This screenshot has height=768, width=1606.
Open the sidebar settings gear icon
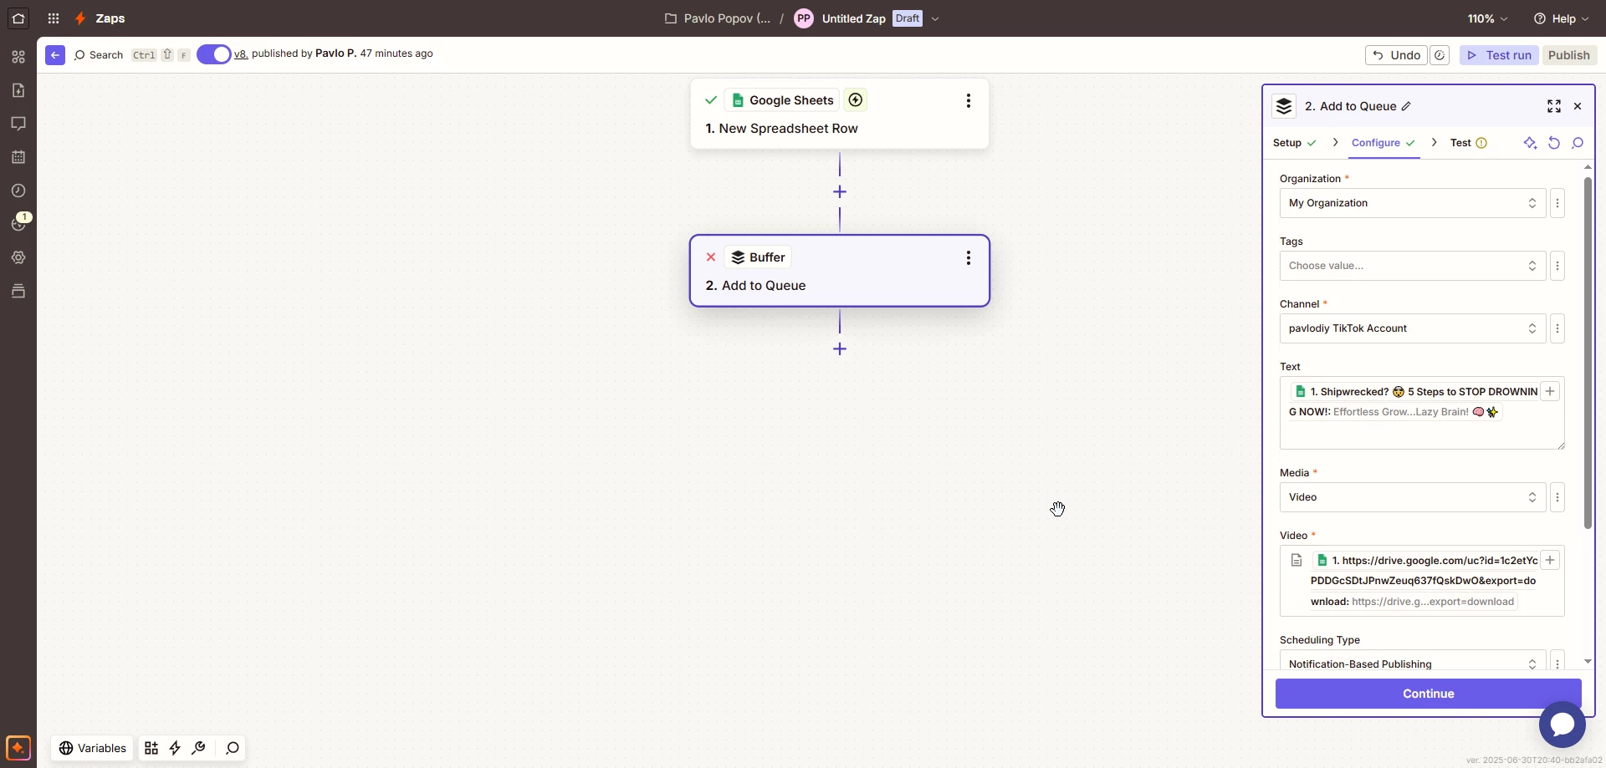point(18,257)
